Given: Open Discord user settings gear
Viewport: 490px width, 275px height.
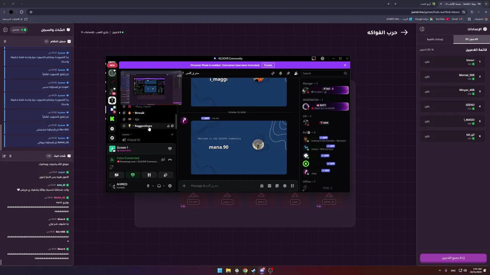Looking at the screenshot, I should click(x=170, y=186).
